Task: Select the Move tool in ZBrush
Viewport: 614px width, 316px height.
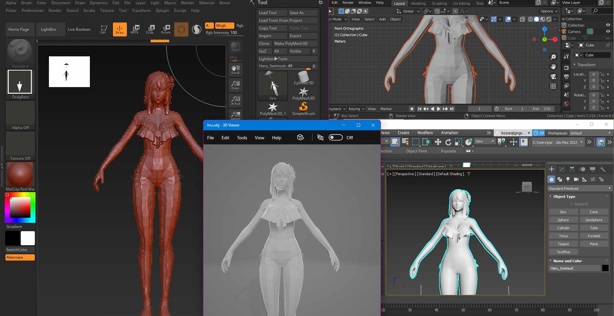Action: (x=135, y=29)
